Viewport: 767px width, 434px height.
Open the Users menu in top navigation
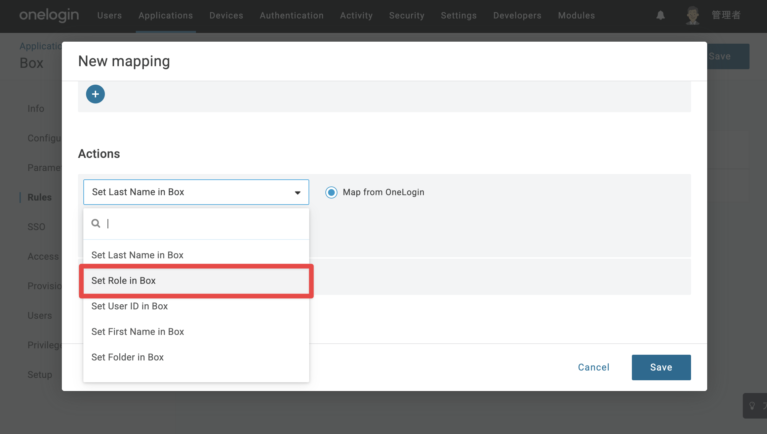(x=110, y=15)
